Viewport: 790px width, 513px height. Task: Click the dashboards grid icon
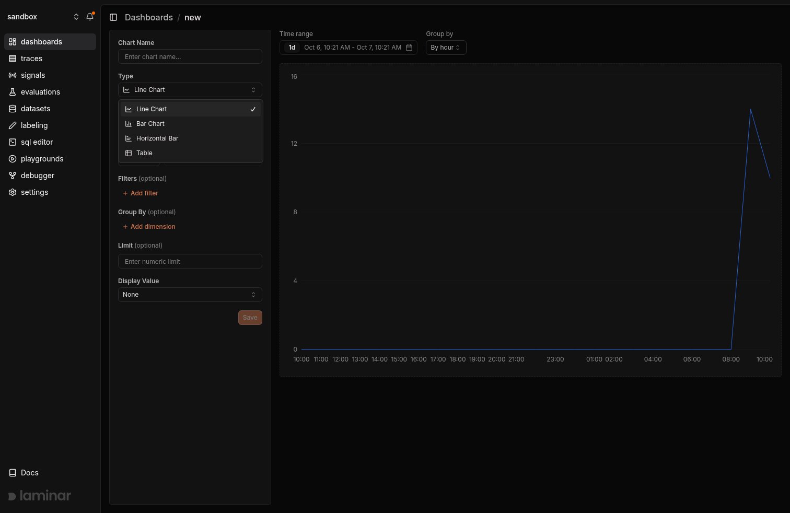pyautogui.click(x=13, y=42)
